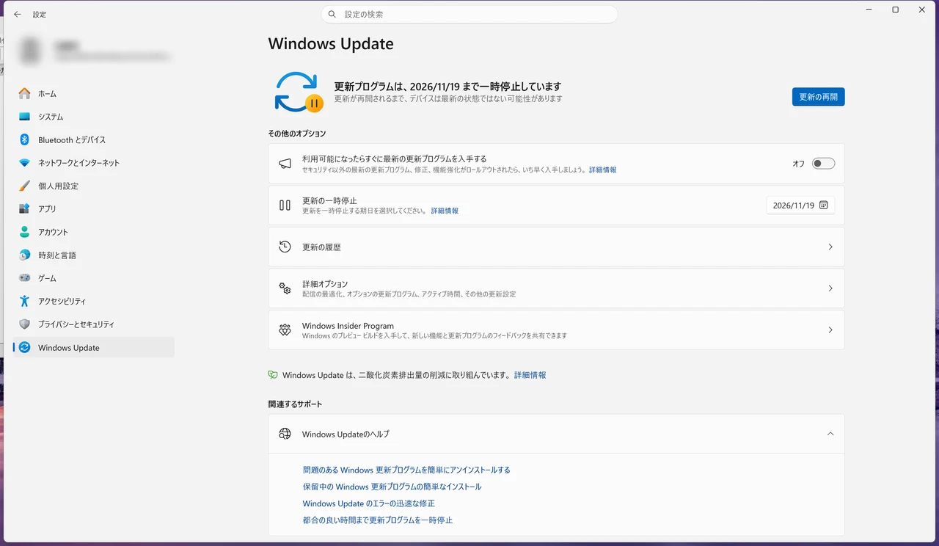Click the network Wi-Fi icon in the sidebar
This screenshot has width=939, height=546.
pyautogui.click(x=25, y=163)
